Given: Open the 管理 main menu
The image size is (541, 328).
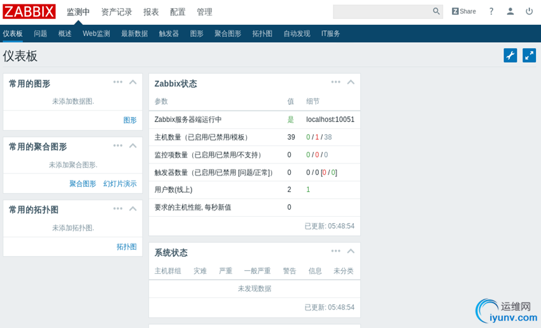Looking at the screenshot, I should [204, 12].
